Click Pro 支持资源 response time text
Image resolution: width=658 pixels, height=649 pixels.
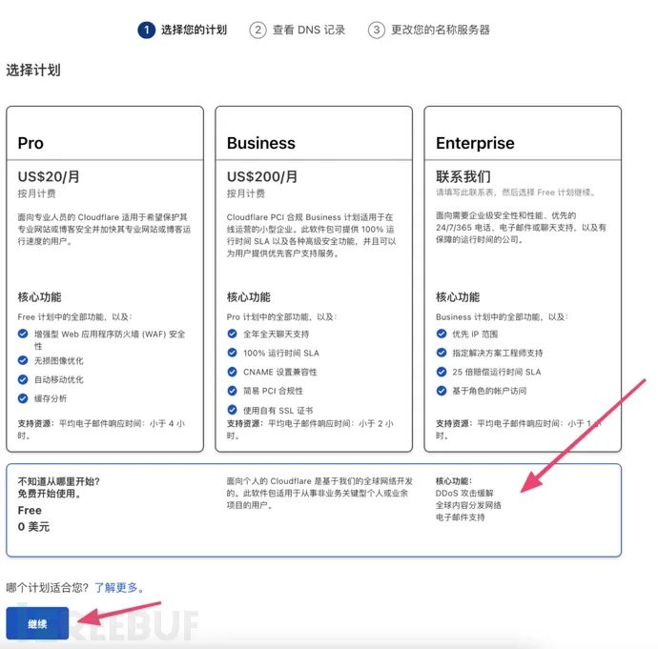point(101,430)
